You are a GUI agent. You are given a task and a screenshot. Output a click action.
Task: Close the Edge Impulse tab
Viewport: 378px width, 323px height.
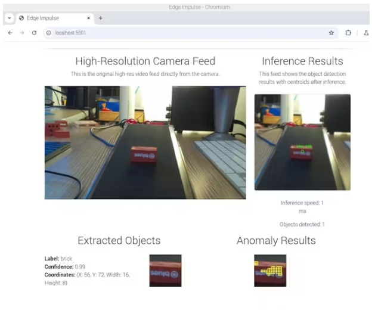click(89, 18)
